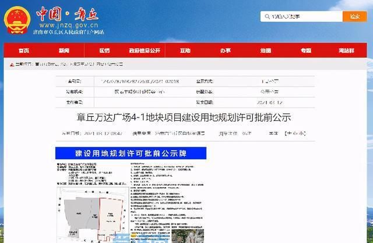Open the 地图 nav item
373x243 pixels.
coord(266,51)
